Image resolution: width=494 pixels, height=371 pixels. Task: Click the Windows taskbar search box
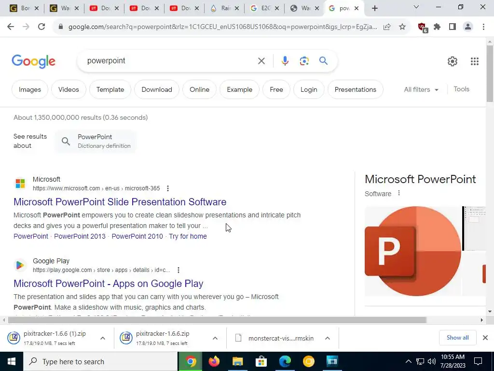[100, 361]
